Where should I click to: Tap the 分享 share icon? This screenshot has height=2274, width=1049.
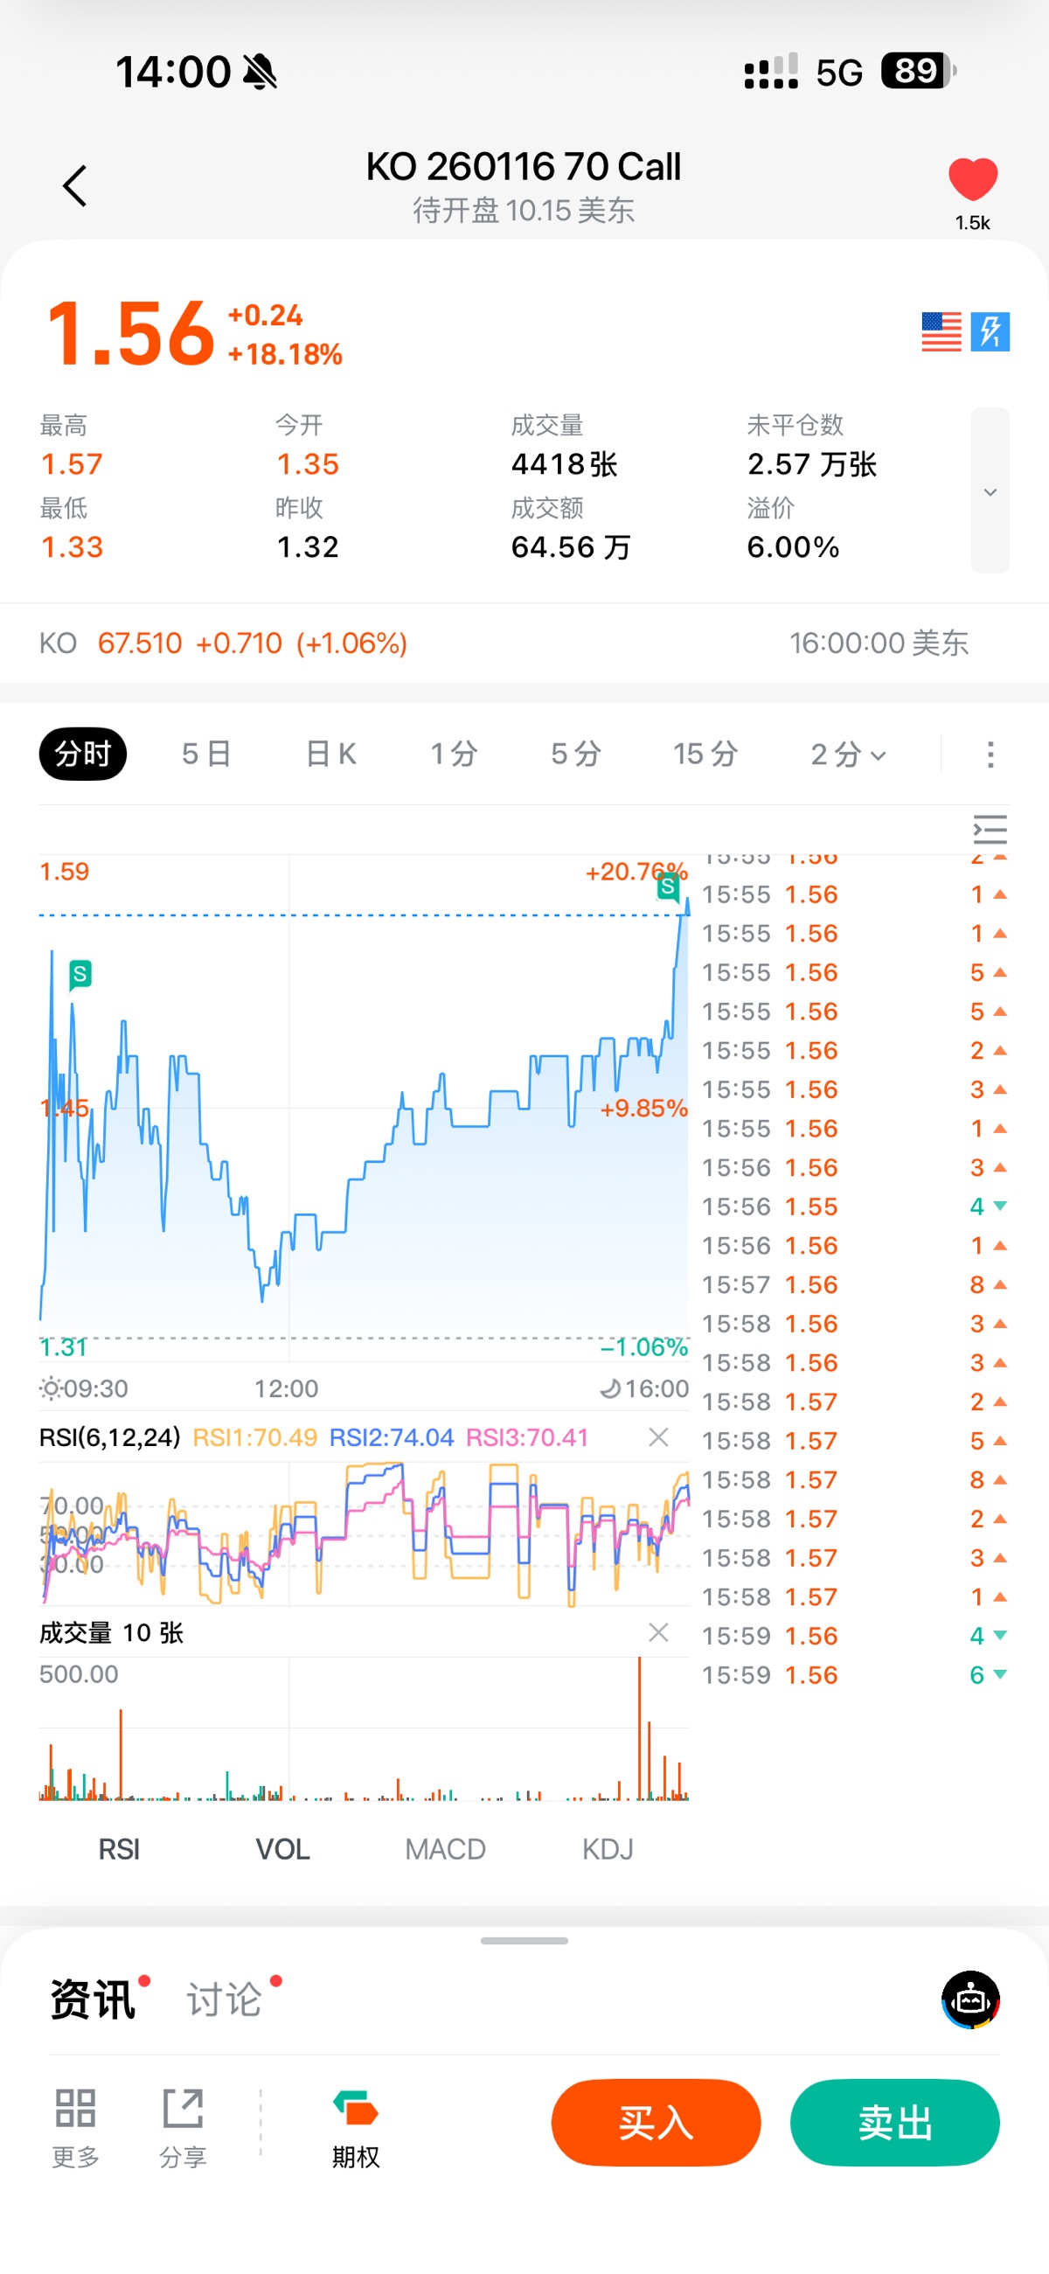pos(183,2126)
